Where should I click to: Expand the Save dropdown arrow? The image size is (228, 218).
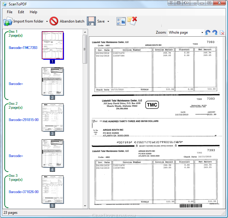[108, 22]
